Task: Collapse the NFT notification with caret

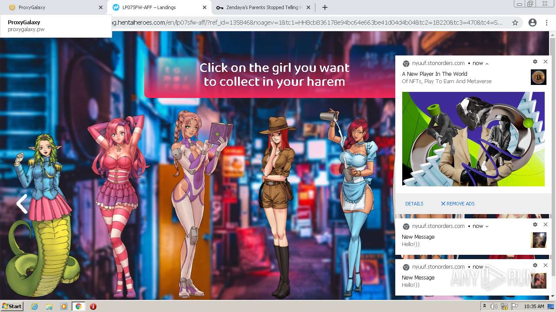Action: pos(487,63)
